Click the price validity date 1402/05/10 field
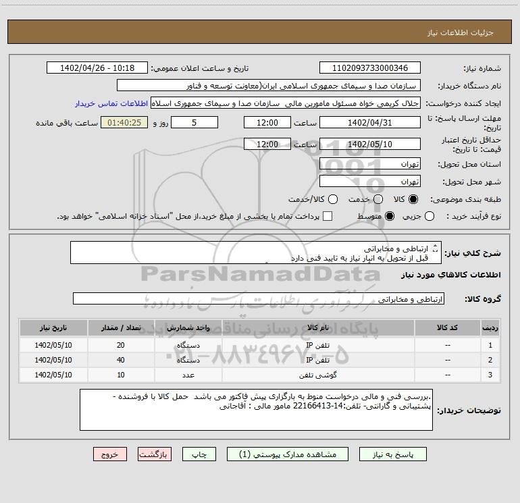 [x=370, y=144]
